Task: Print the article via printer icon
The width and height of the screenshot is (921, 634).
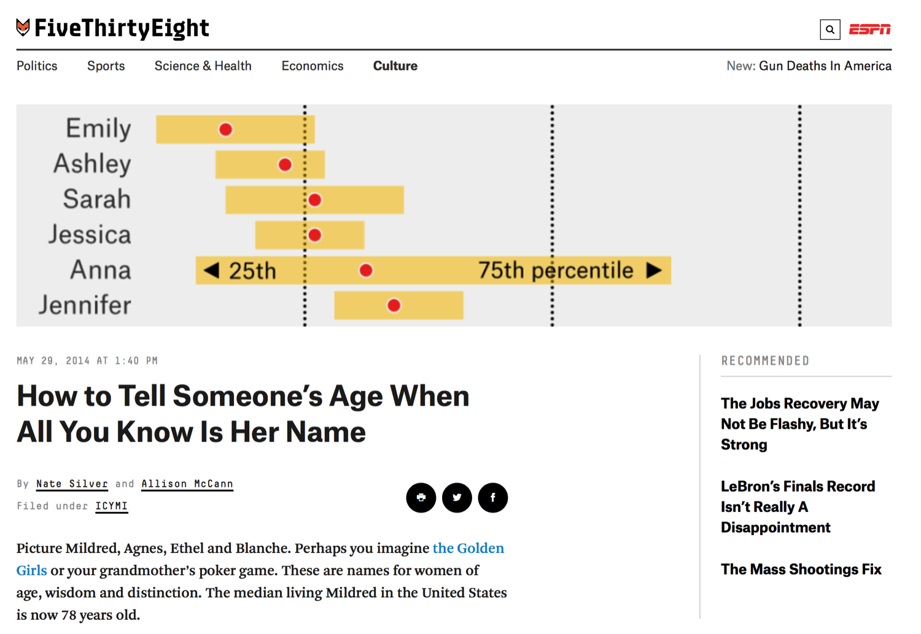Action: [x=421, y=497]
